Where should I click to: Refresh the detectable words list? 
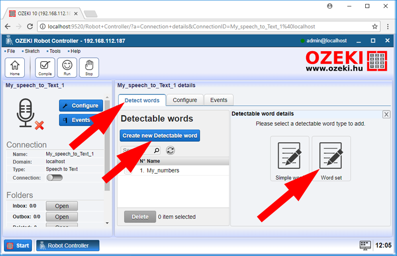pyautogui.click(x=170, y=151)
